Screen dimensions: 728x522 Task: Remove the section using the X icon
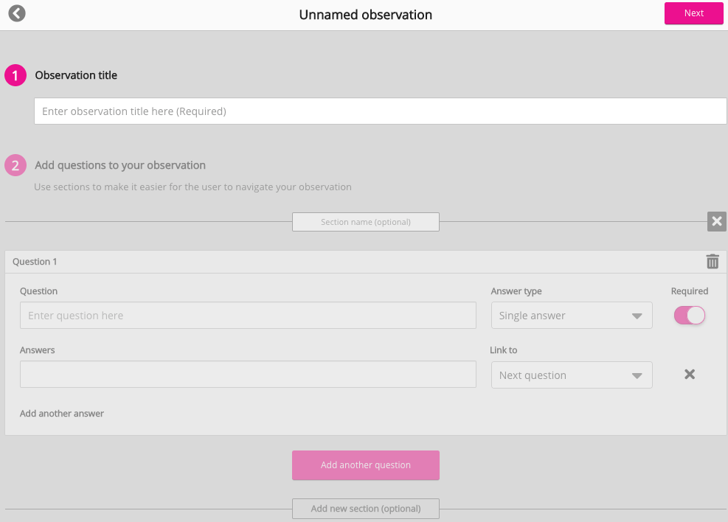716,221
